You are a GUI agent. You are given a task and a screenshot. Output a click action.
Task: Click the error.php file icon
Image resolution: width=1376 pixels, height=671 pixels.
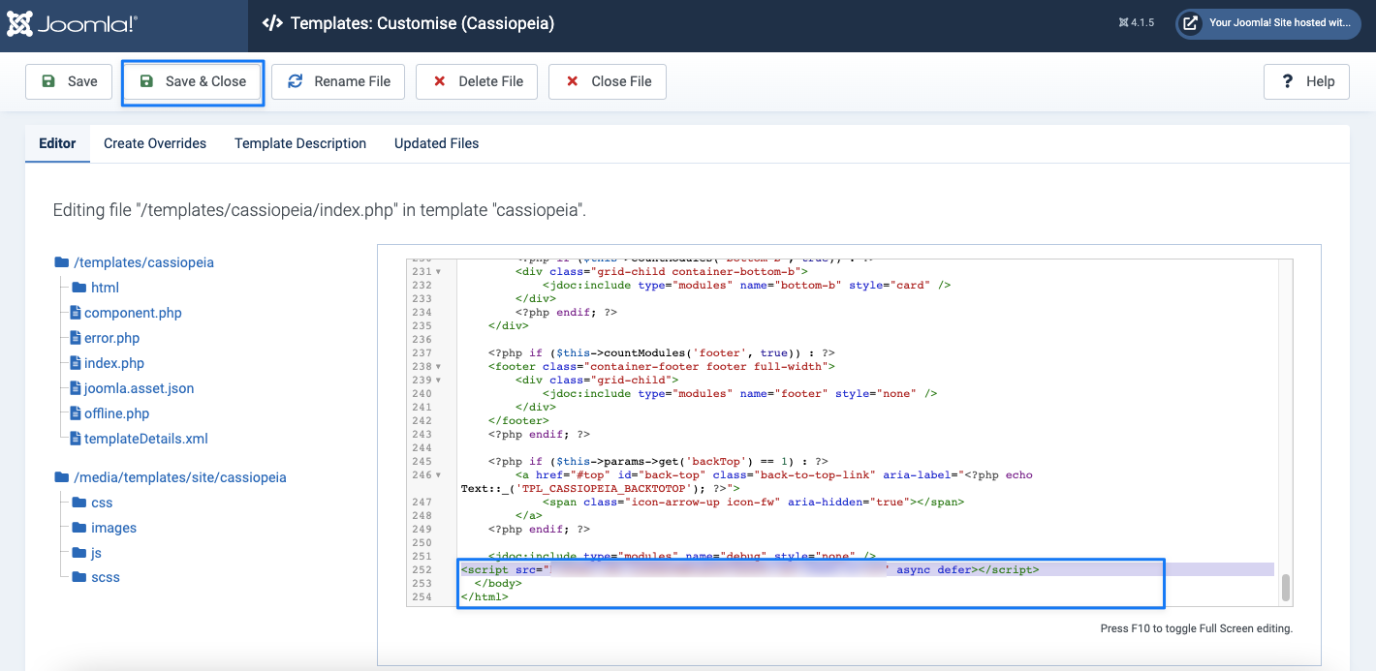[x=76, y=338]
